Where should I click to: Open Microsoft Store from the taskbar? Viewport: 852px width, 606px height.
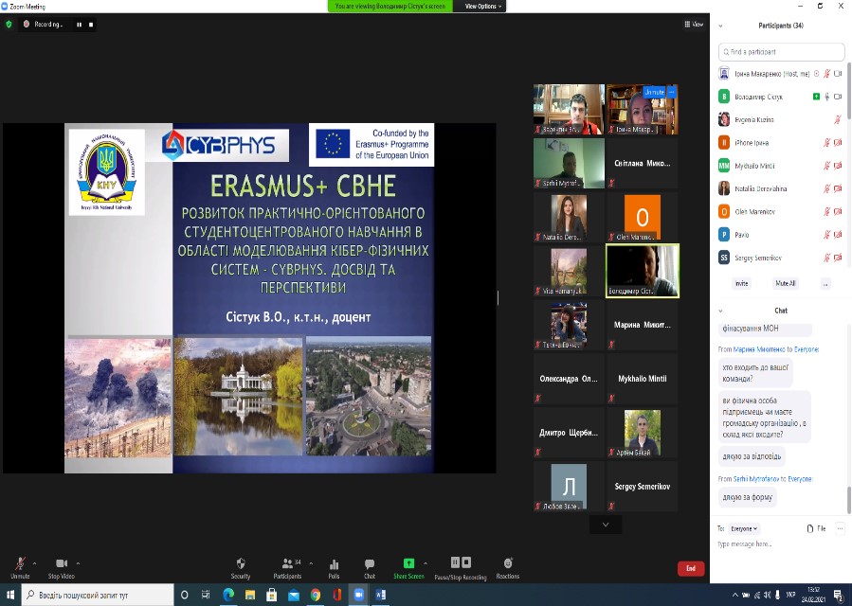tap(272, 596)
